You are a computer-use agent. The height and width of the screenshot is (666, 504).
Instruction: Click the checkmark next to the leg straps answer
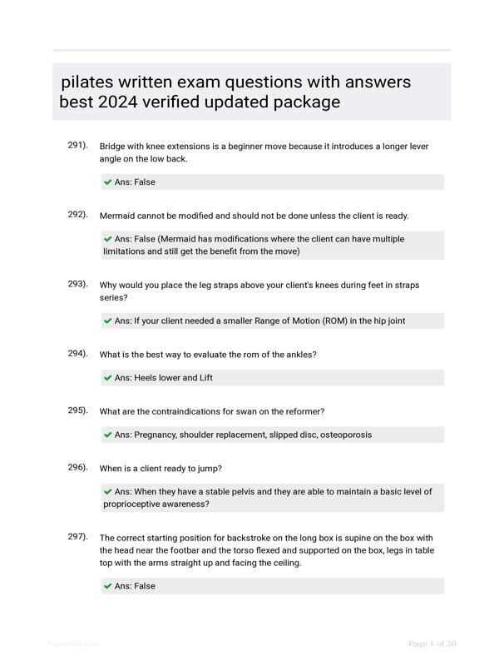click(108, 321)
